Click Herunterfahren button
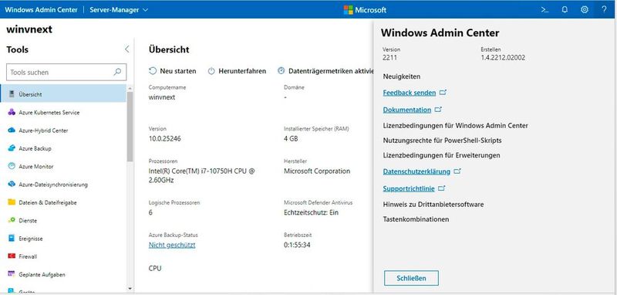617x295 pixels. coord(237,71)
